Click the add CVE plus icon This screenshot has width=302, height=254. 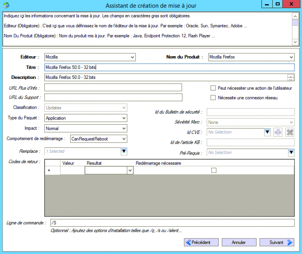click(278, 132)
